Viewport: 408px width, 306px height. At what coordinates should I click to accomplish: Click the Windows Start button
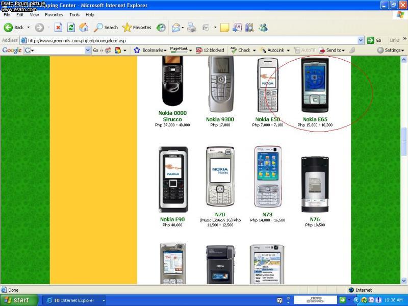tap(17, 300)
